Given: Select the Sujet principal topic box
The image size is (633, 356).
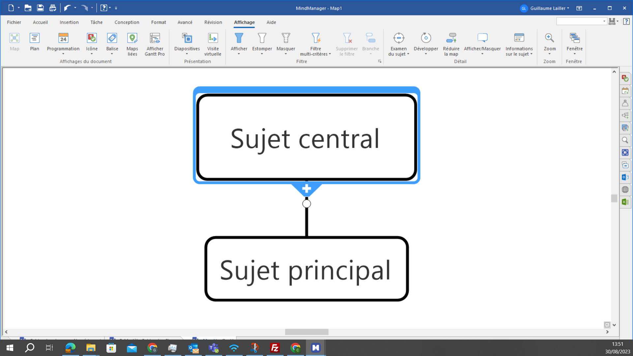Looking at the screenshot, I should click(306, 269).
